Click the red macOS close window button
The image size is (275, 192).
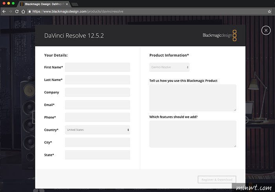pos(4,3)
